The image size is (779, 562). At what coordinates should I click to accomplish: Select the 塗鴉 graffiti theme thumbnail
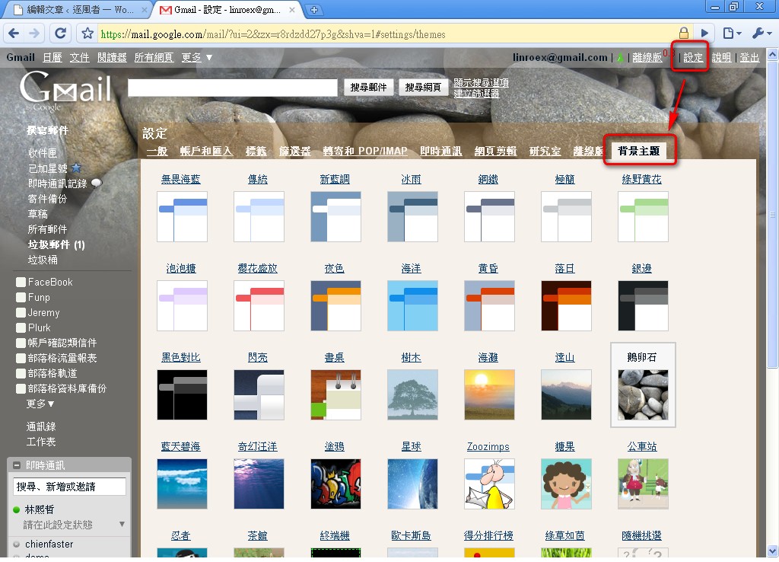click(x=335, y=484)
